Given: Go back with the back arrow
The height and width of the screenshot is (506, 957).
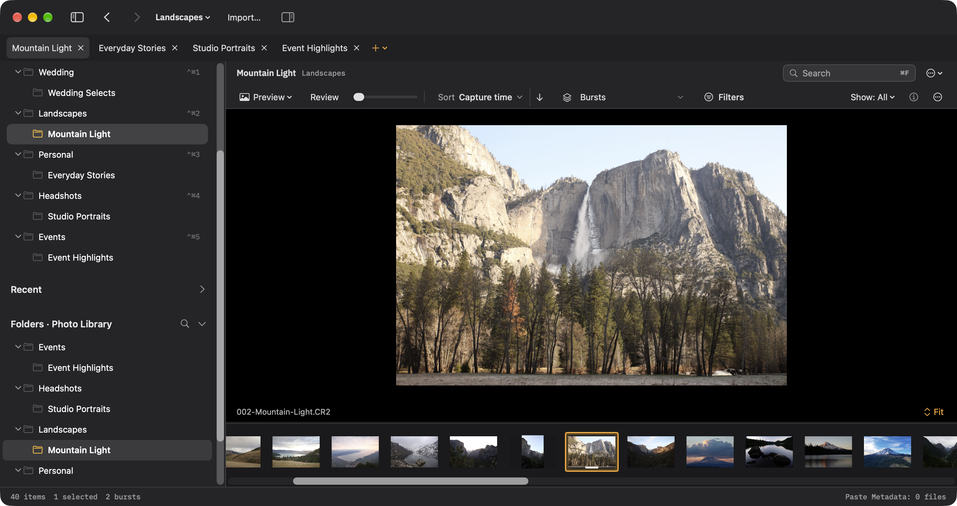Looking at the screenshot, I should (107, 18).
